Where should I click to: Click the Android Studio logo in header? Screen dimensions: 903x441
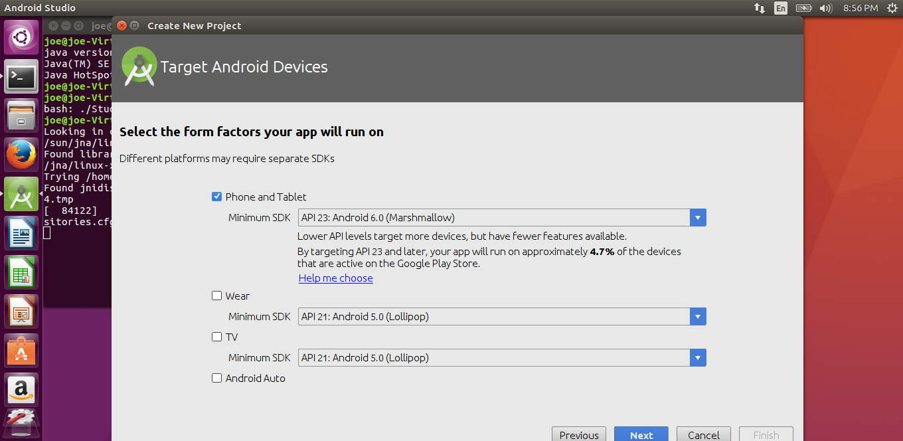point(139,66)
